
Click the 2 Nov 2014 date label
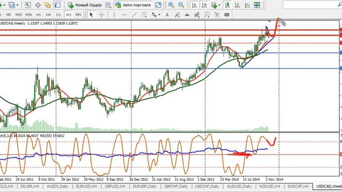coord(274,180)
